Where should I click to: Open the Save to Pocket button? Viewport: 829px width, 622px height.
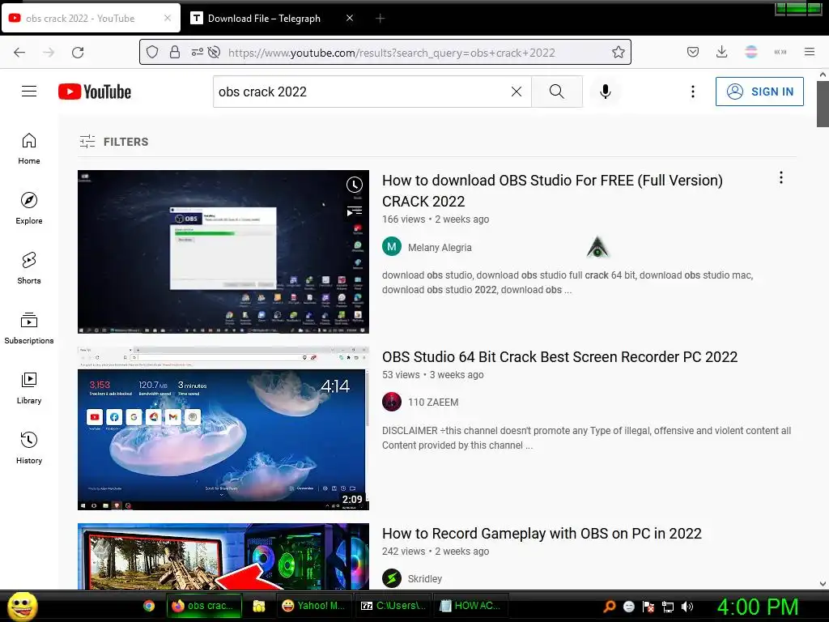tap(693, 52)
